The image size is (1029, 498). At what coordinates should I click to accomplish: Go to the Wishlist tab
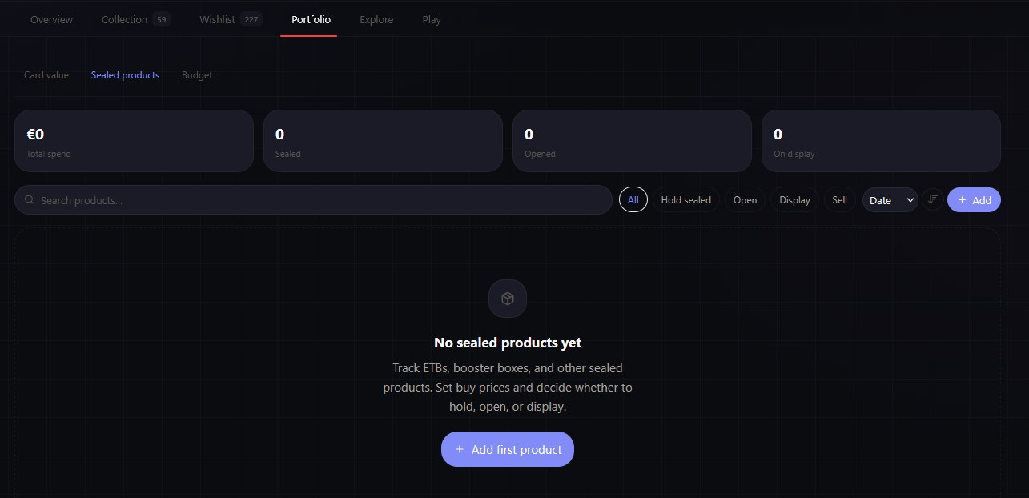click(x=218, y=19)
